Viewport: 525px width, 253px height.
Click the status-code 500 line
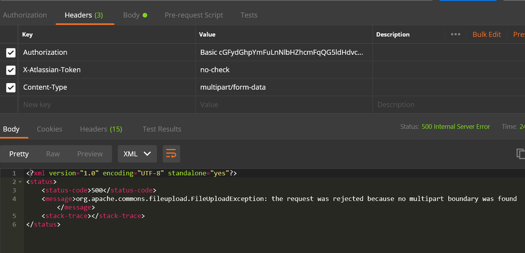pyautogui.click(x=99, y=190)
